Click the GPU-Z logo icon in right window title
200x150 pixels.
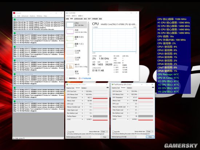coord(112,84)
